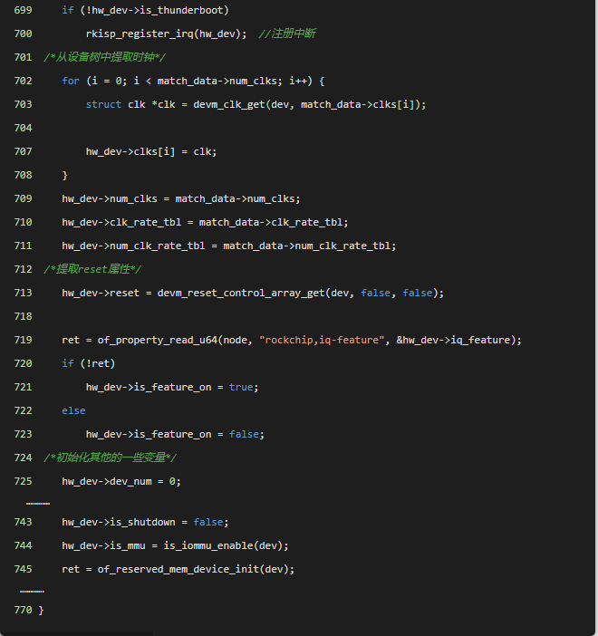The height and width of the screenshot is (636, 598).
Task: Click the true value on line 721
Action: (241, 387)
